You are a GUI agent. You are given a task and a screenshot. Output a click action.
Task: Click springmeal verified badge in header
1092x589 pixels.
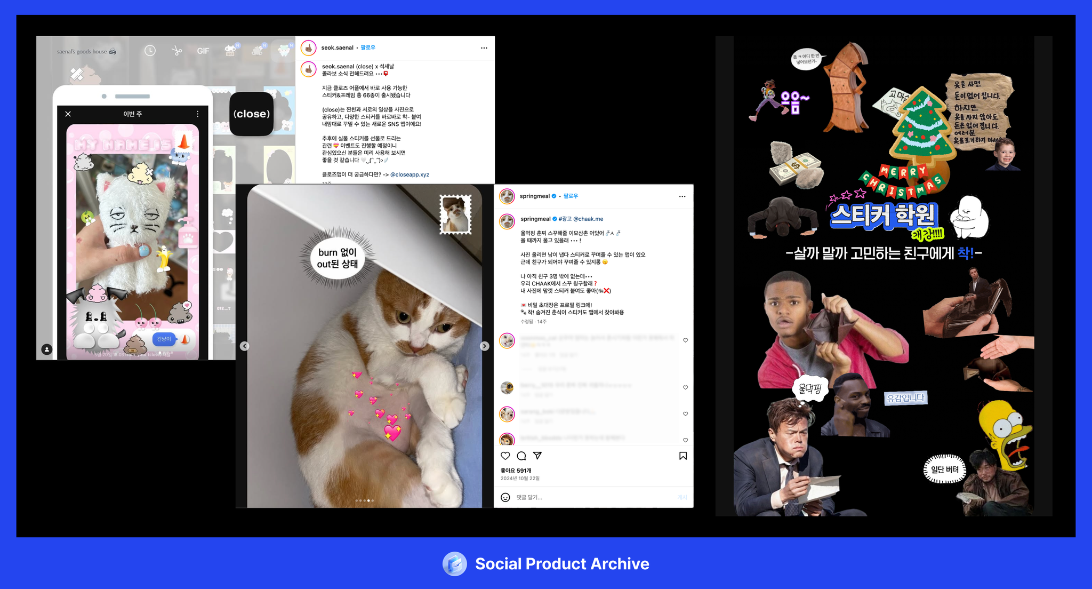(x=554, y=196)
